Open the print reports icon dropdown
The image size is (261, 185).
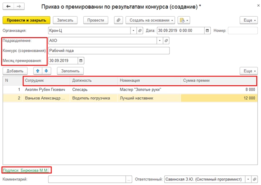point(184,20)
